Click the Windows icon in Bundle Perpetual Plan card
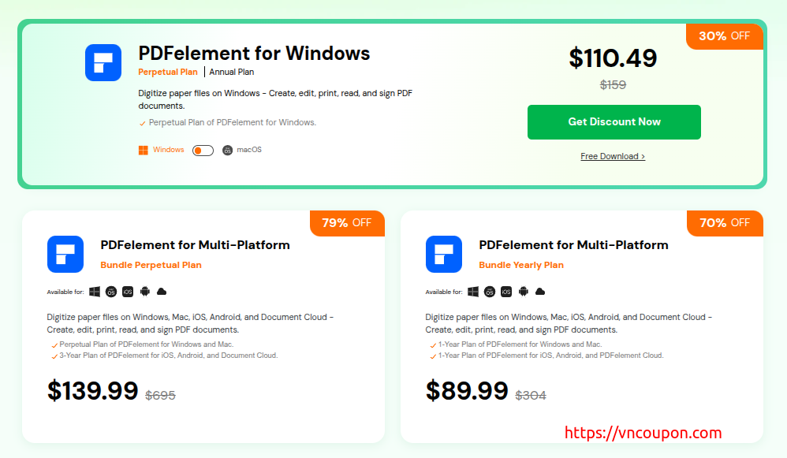The image size is (787, 458). click(95, 292)
